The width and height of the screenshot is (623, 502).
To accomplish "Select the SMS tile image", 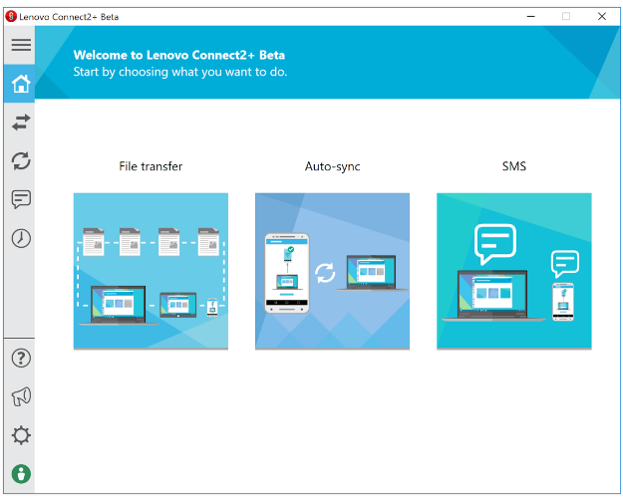I will tap(514, 271).
